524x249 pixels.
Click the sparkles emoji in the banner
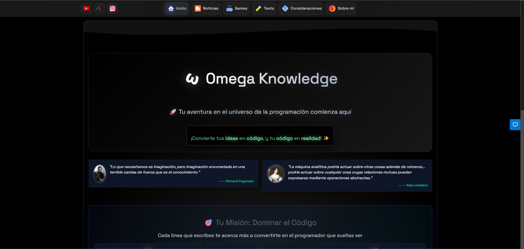[x=326, y=138]
